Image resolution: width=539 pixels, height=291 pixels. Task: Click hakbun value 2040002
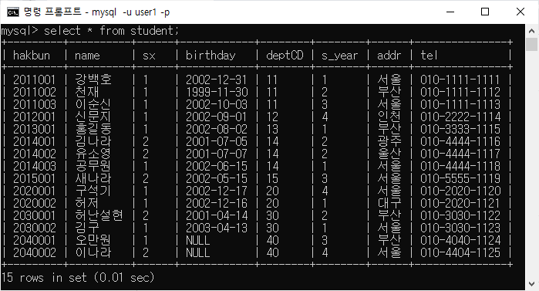(x=34, y=253)
